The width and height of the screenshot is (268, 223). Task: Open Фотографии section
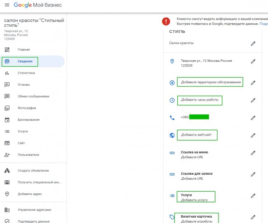[26, 108]
